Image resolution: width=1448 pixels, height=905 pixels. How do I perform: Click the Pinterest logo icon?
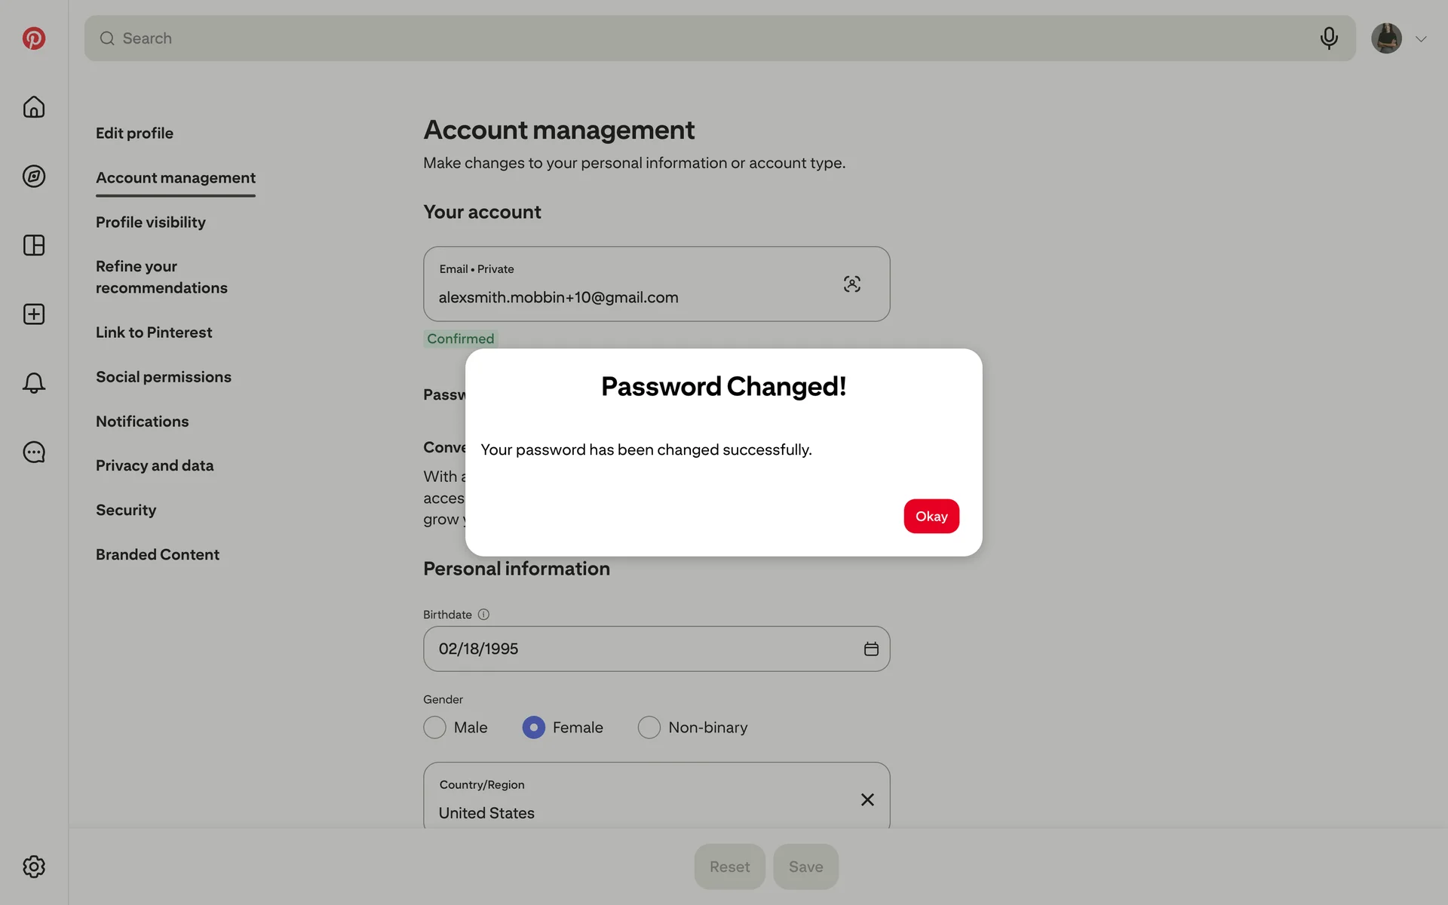tap(33, 38)
